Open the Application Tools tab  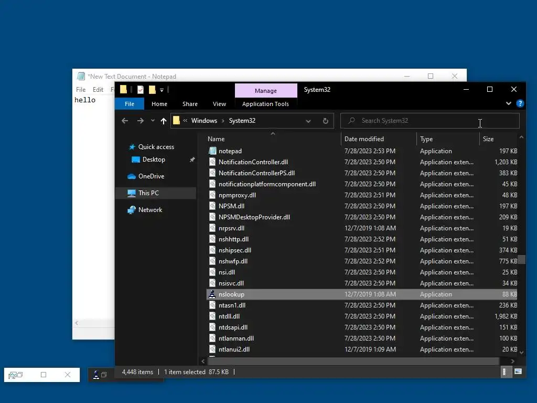pos(265,104)
